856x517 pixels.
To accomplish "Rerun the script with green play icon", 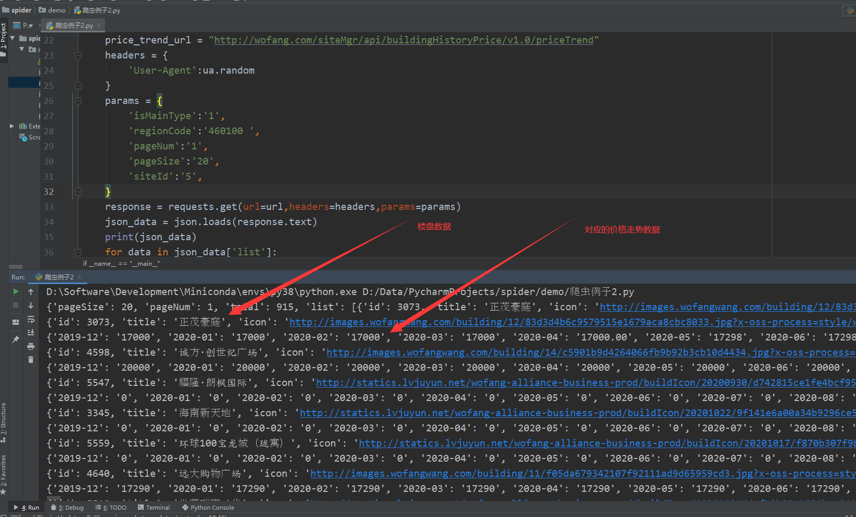I will (16, 291).
